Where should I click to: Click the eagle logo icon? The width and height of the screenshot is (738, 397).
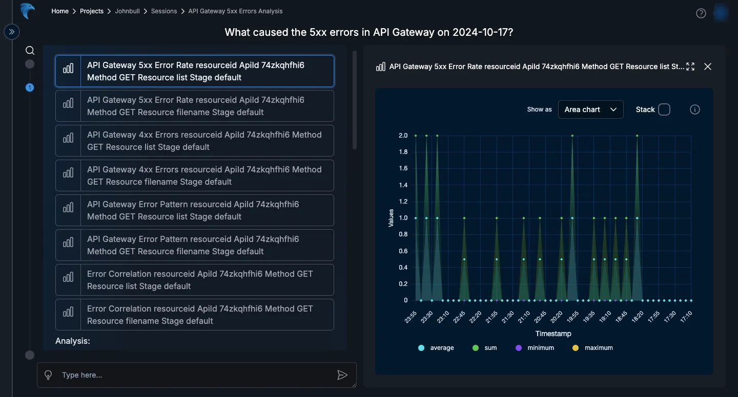pos(27,11)
